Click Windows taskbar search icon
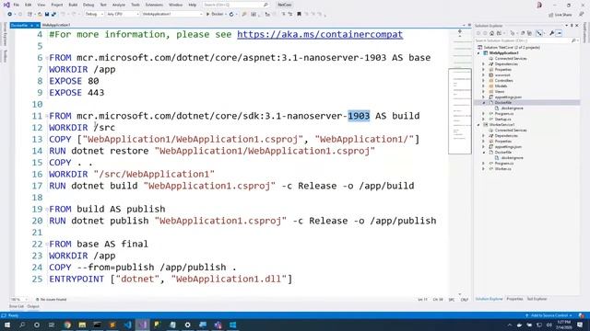 click(22, 325)
